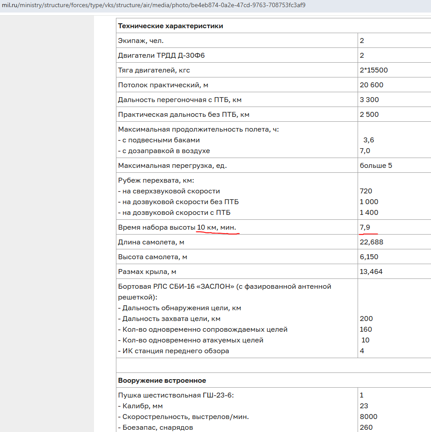Screen dimensions: 431x432
Task: Click the 'Размах крыла, м' label
Action: pos(147,272)
